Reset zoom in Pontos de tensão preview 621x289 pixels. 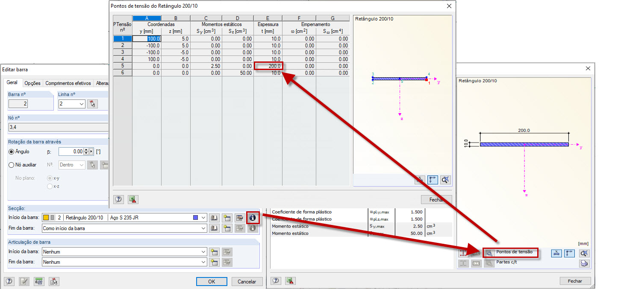pyautogui.click(x=445, y=180)
